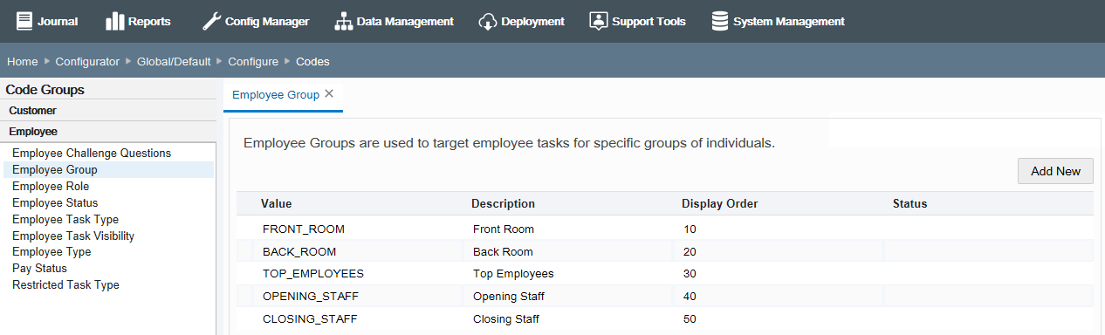Click the Add New button
Image resolution: width=1105 pixels, height=335 pixels.
pyautogui.click(x=1055, y=171)
